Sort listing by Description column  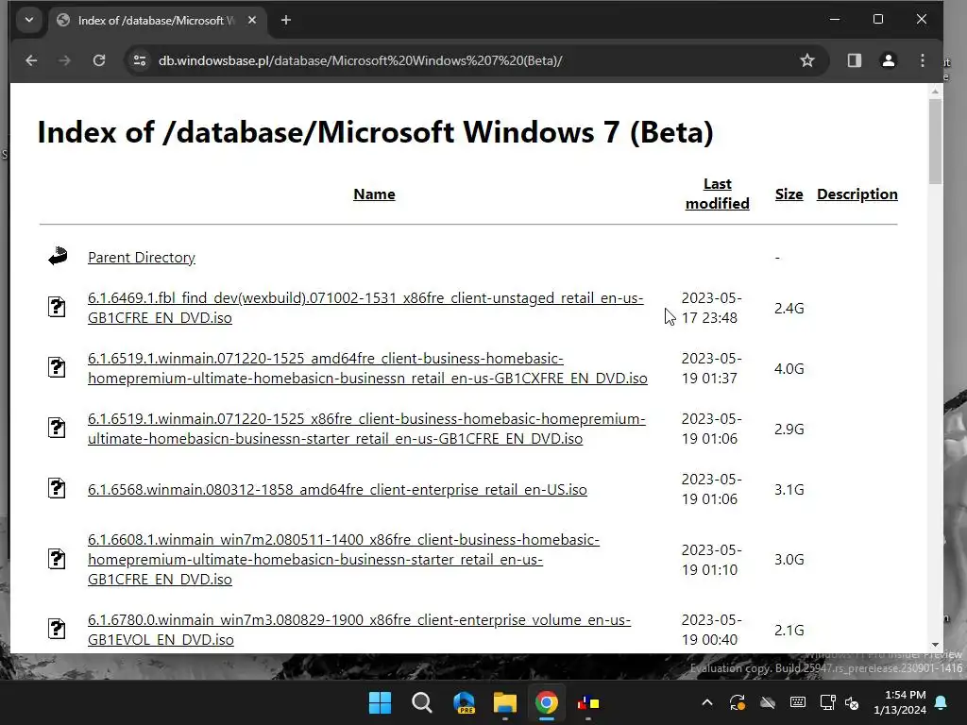[x=857, y=194]
